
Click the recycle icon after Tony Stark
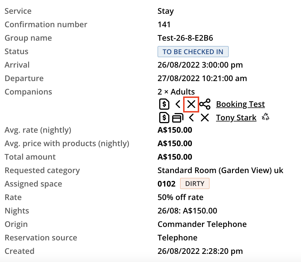(265, 117)
